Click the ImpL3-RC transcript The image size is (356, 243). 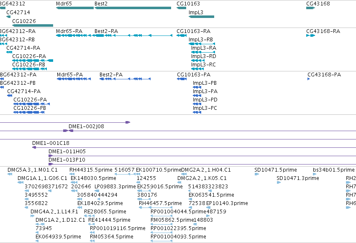(x=197, y=69)
